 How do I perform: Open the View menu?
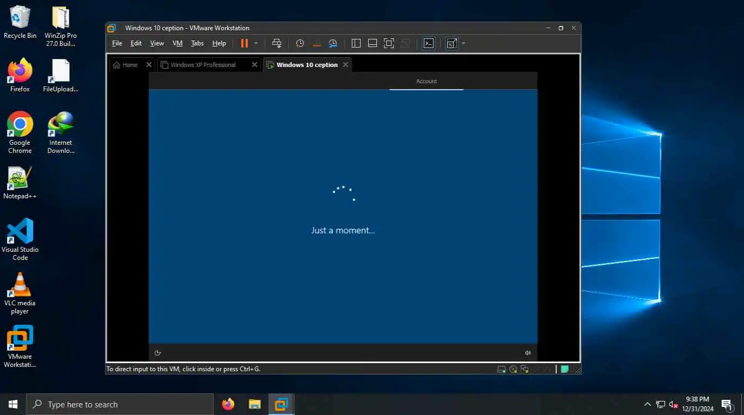click(x=157, y=43)
